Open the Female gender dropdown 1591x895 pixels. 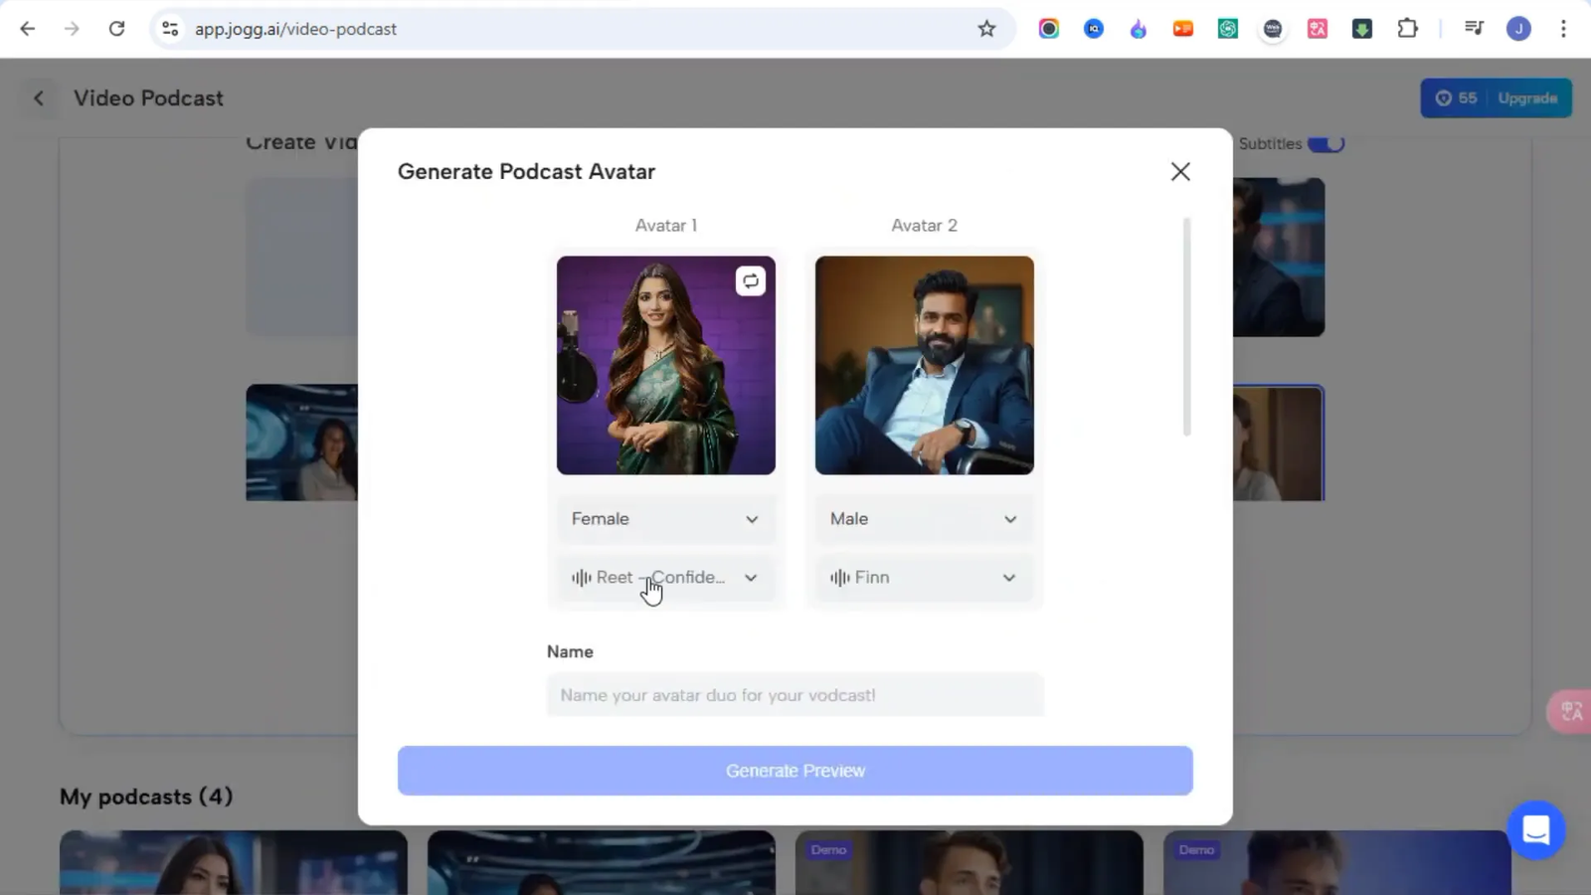[x=665, y=519]
